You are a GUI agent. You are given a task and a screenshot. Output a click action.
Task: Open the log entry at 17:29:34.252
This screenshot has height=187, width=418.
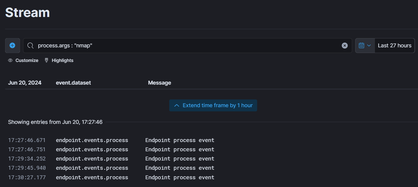(x=211, y=159)
